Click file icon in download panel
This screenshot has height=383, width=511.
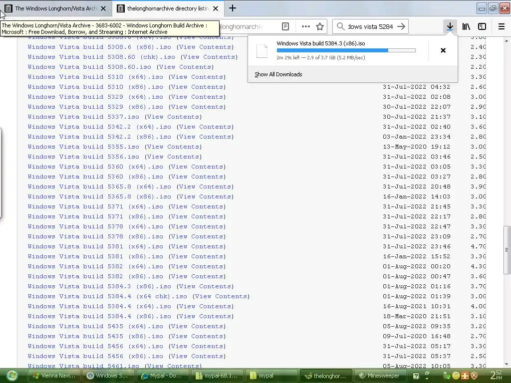(262, 51)
